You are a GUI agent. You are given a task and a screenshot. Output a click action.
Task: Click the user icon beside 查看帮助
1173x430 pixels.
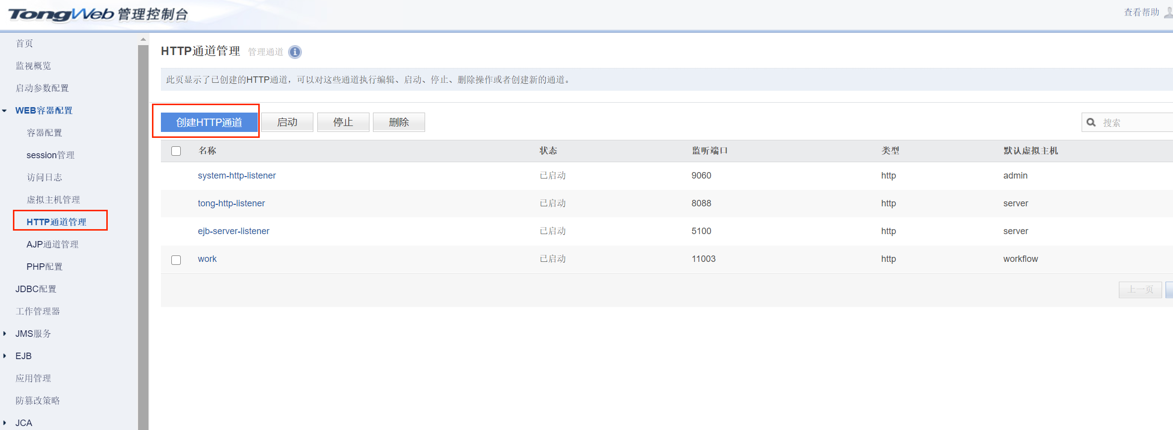(1168, 12)
